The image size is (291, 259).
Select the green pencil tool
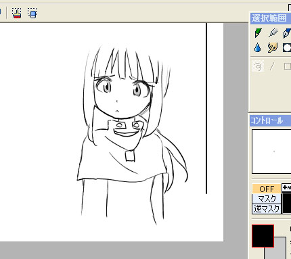(x=258, y=33)
